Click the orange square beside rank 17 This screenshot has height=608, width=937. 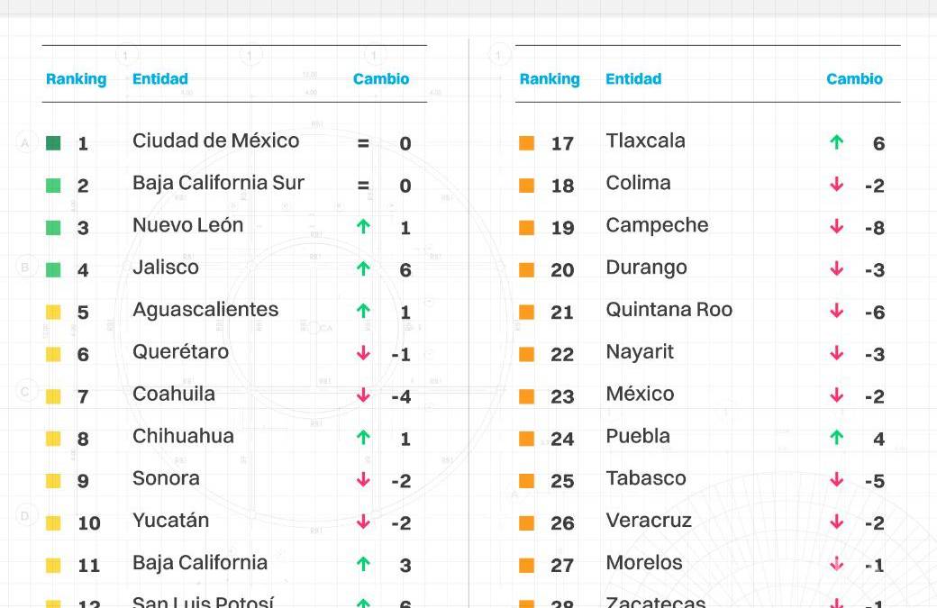click(527, 142)
